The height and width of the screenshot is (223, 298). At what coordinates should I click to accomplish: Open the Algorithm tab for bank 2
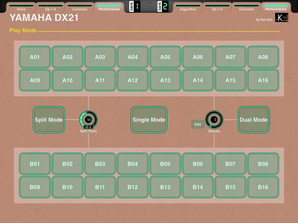[188, 7]
